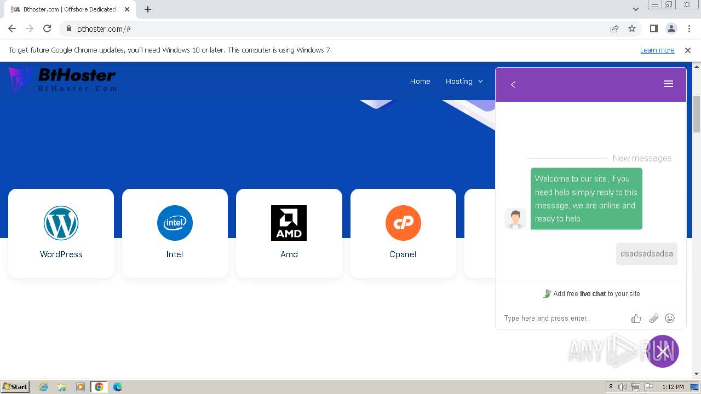Dismiss the Chrome update notice
The height and width of the screenshot is (394, 701).
(x=688, y=50)
